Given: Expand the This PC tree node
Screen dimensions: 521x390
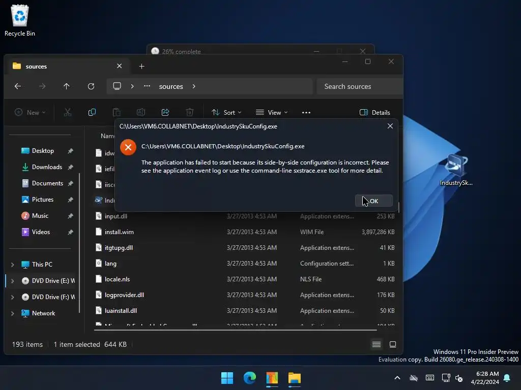Looking at the screenshot, I should (x=12, y=264).
